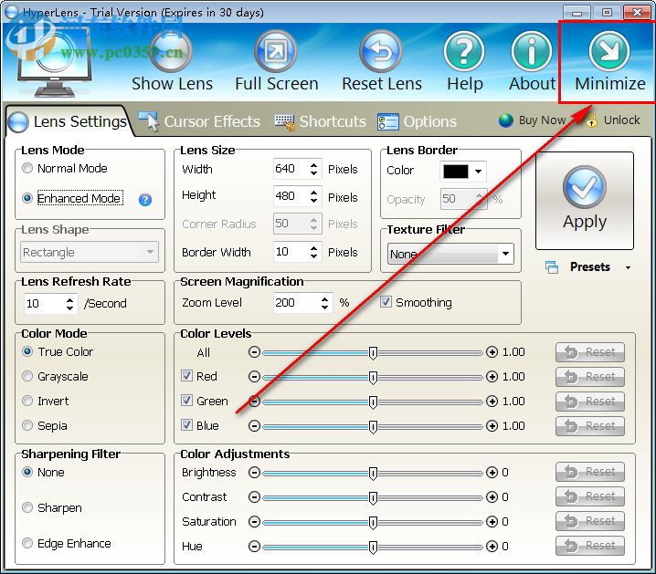Click the Contrast slider handle

pyautogui.click(x=373, y=497)
